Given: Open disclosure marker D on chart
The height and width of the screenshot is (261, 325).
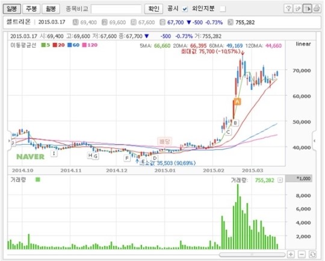Looking at the screenshot, I should pos(155,158).
